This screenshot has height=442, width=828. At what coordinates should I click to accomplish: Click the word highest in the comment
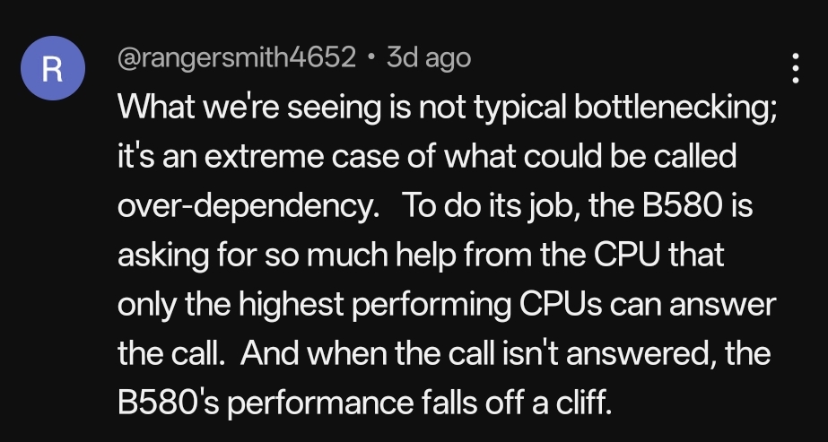(291, 305)
